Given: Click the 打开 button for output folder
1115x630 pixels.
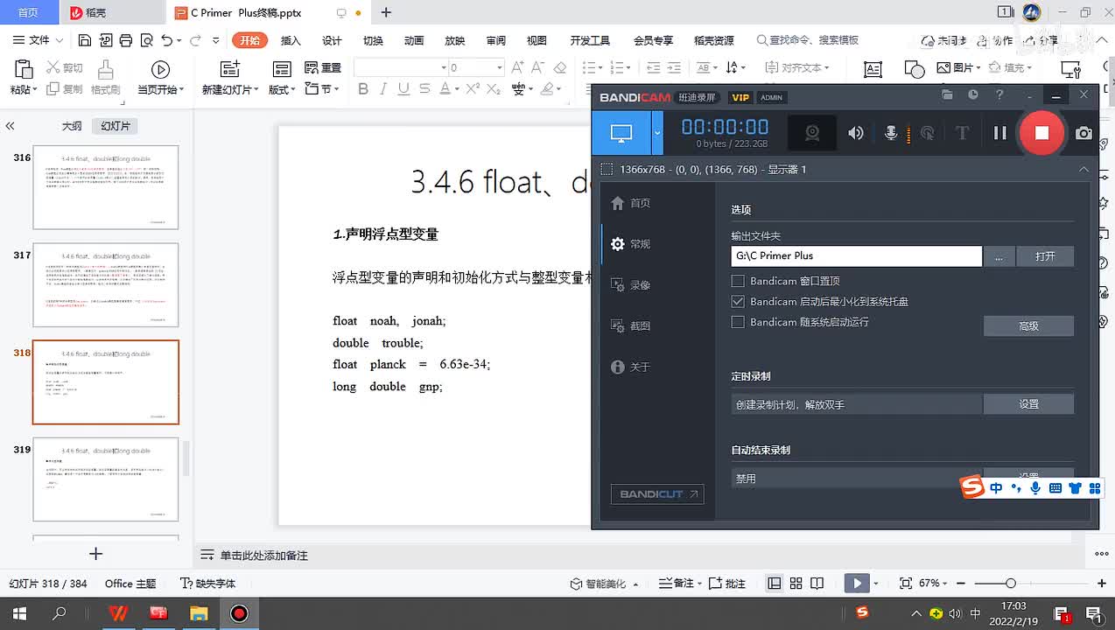Looking at the screenshot, I should [1045, 255].
